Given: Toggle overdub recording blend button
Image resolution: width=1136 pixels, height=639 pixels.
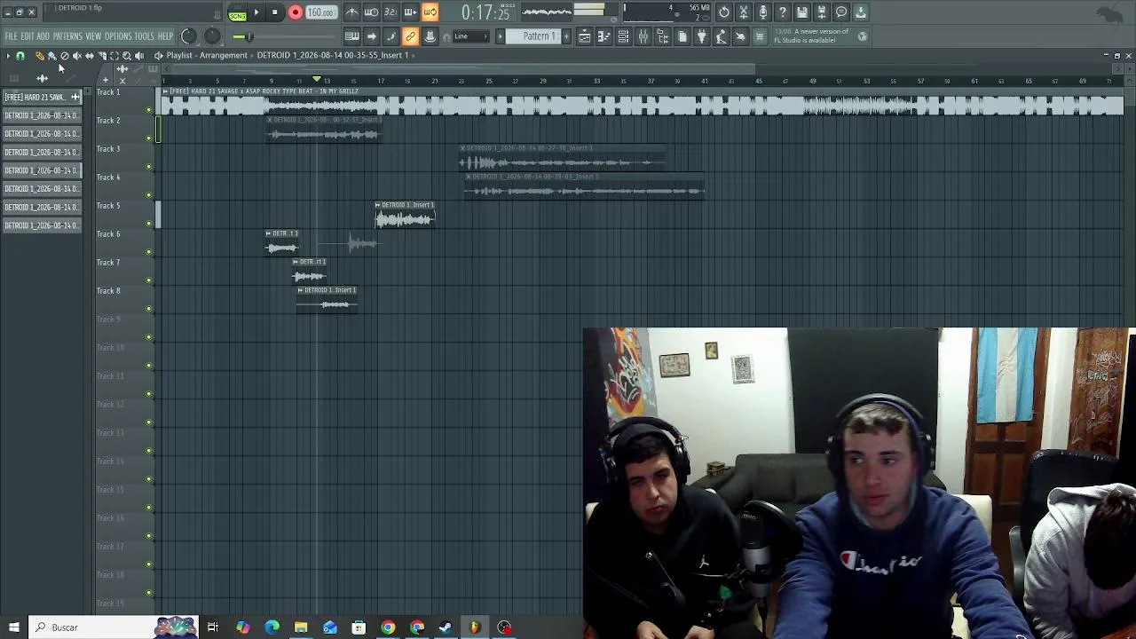Looking at the screenshot, I should 410,12.
